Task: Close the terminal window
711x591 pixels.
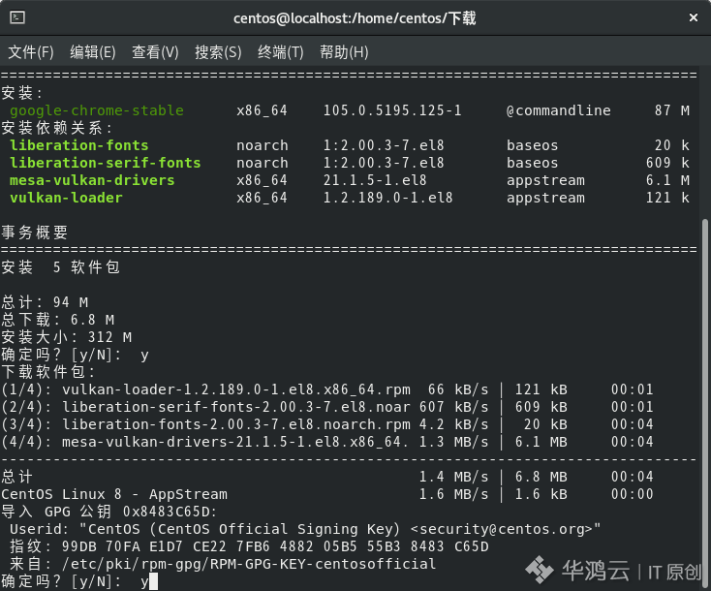Action: [693, 17]
